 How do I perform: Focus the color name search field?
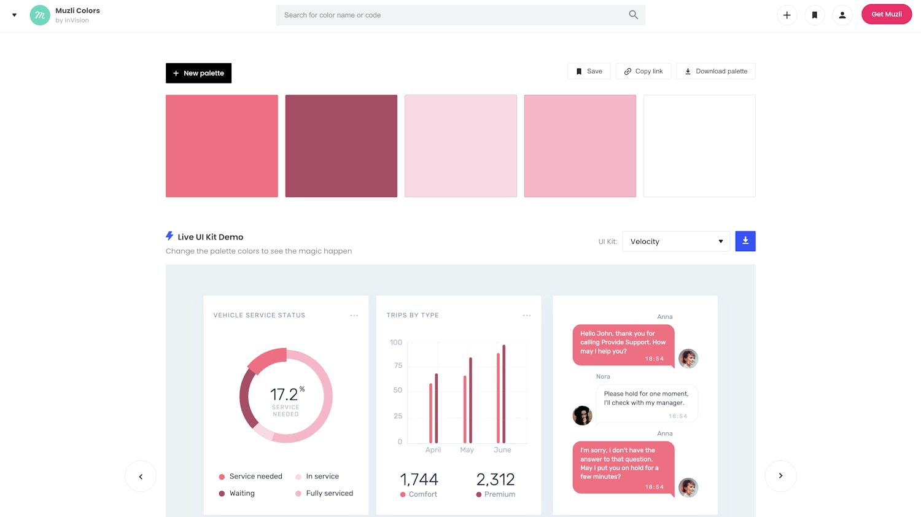(x=451, y=15)
